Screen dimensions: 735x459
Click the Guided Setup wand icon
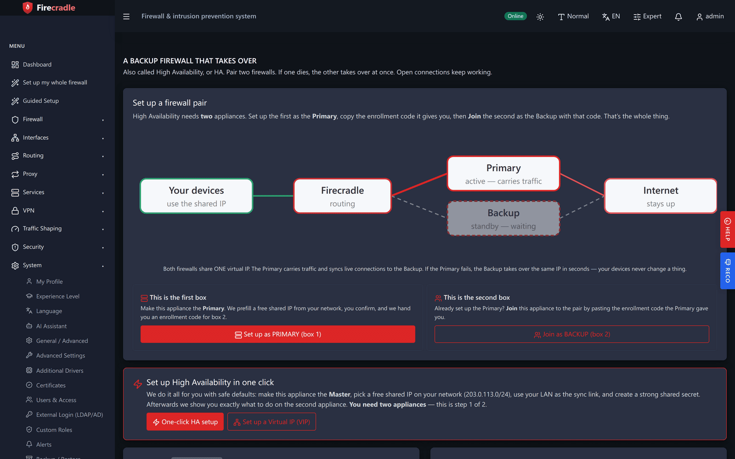coord(15,101)
